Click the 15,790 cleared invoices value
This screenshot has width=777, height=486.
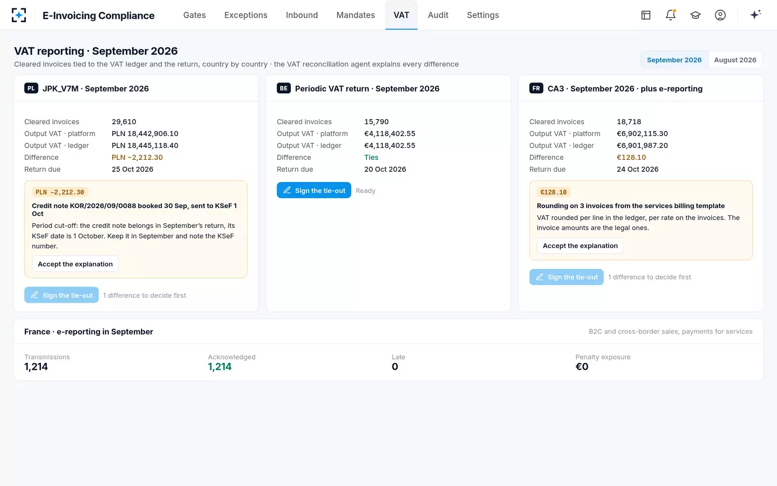coord(377,122)
